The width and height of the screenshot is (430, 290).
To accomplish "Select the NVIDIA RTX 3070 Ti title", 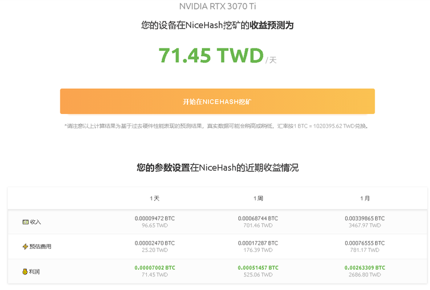I will tap(217, 6).
